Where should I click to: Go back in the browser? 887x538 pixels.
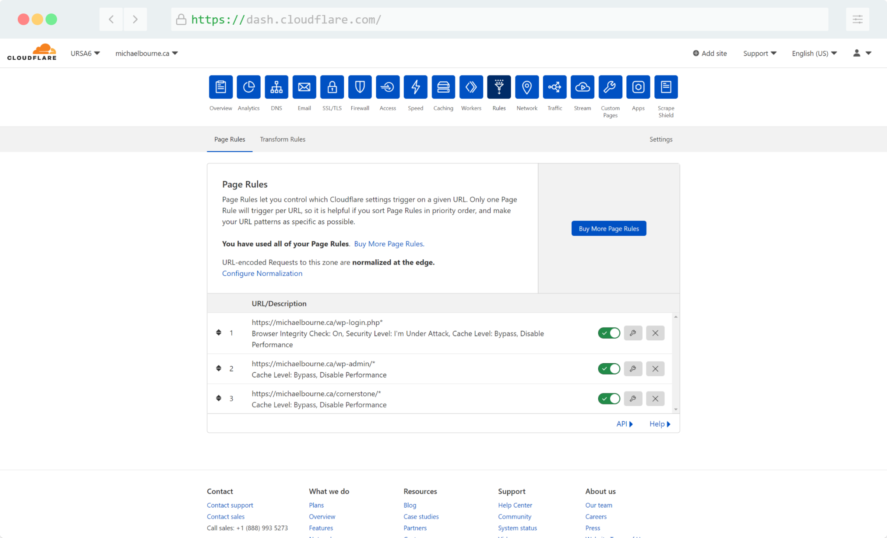click(111, 20)
